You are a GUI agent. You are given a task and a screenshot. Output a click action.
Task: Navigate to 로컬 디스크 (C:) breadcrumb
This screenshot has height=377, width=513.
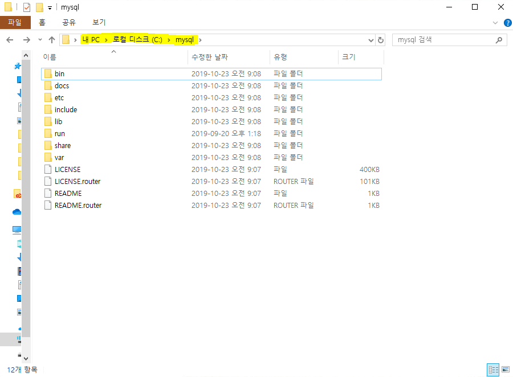[137, 39]
